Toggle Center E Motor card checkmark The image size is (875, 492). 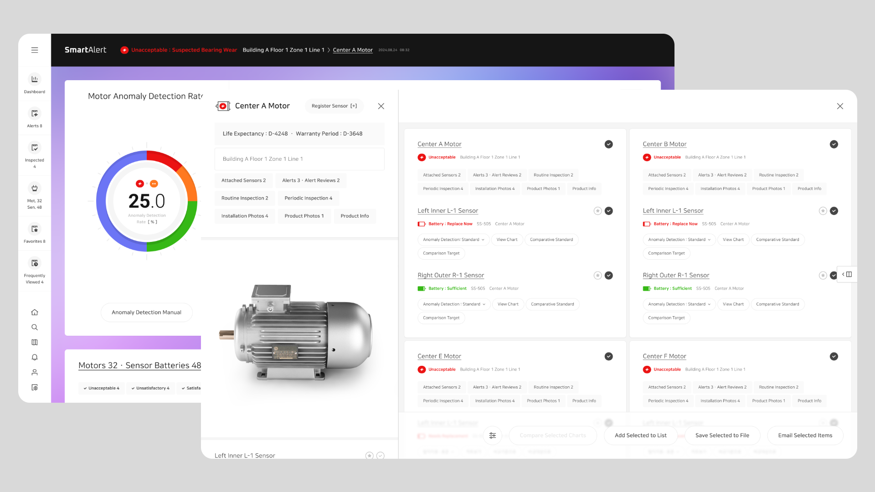pos(608,357)
